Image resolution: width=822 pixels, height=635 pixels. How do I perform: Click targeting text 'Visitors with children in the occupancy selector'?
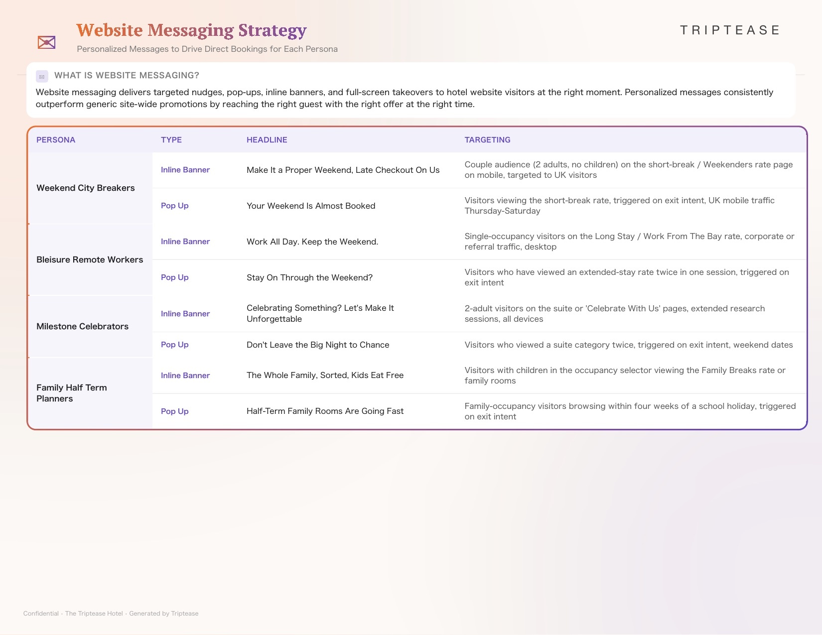click(x=625, y=376)
